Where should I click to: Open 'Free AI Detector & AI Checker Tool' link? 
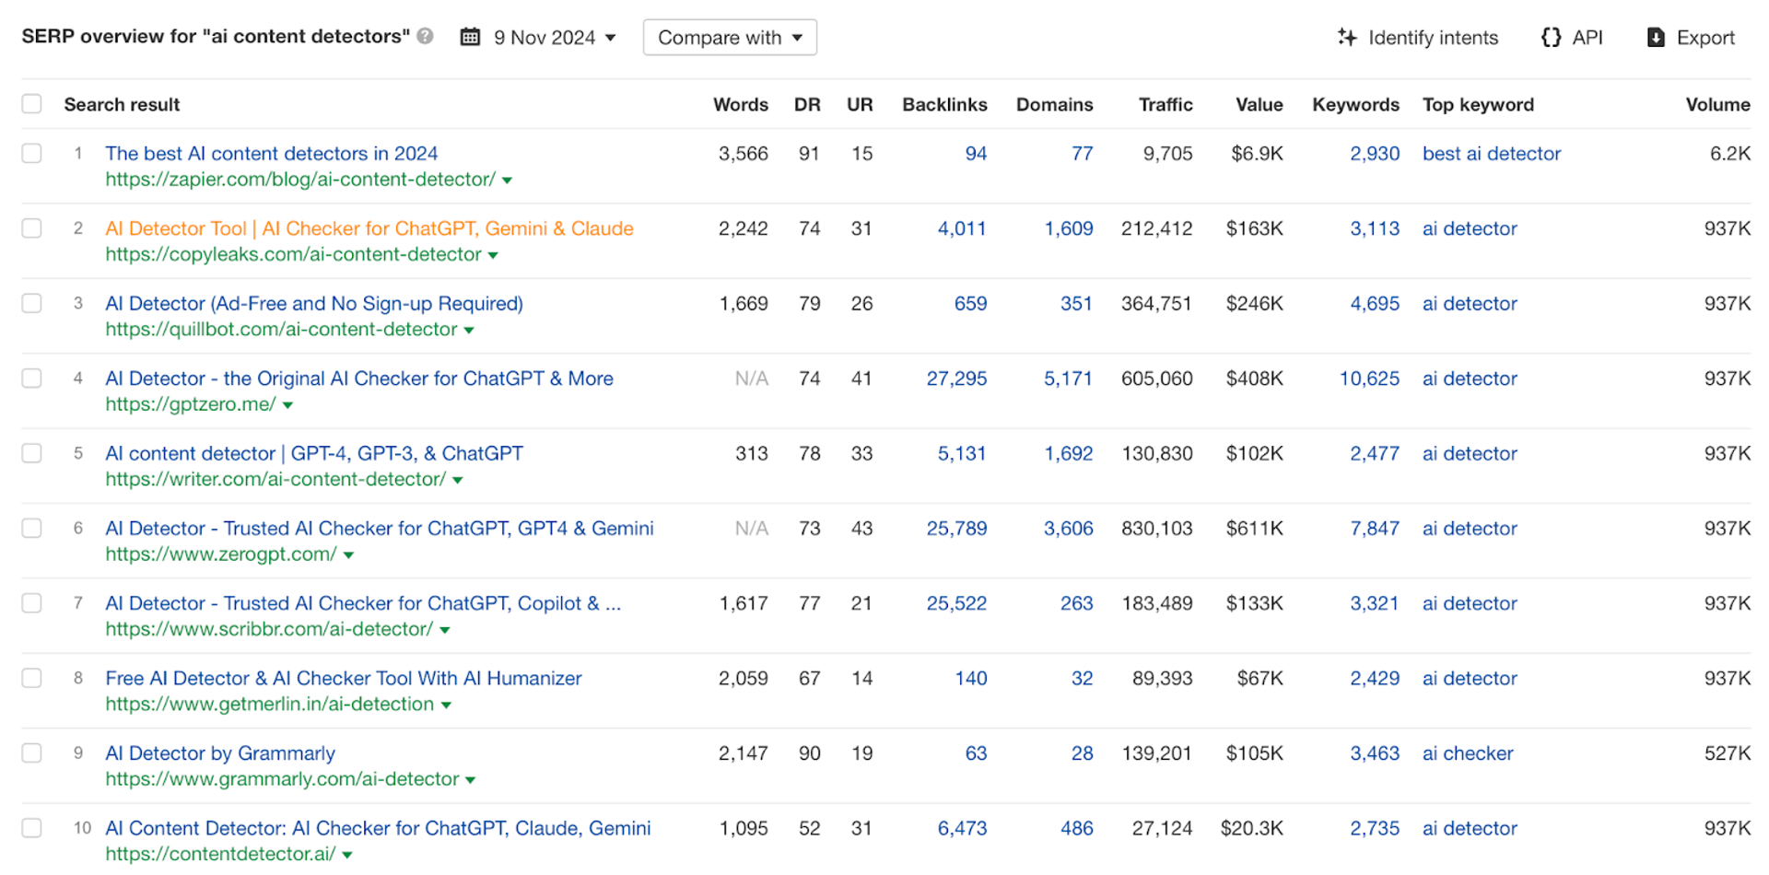tap(344, 678)
